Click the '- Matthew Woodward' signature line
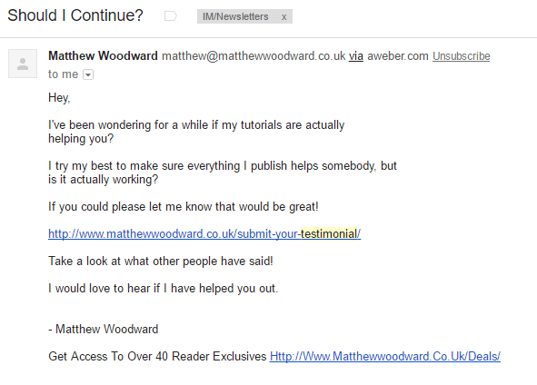The image size is (537, 385). (103, 330)
